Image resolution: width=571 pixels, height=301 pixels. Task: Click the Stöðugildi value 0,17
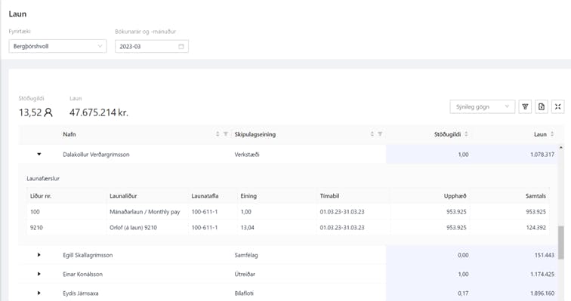[x=463, y=293]
